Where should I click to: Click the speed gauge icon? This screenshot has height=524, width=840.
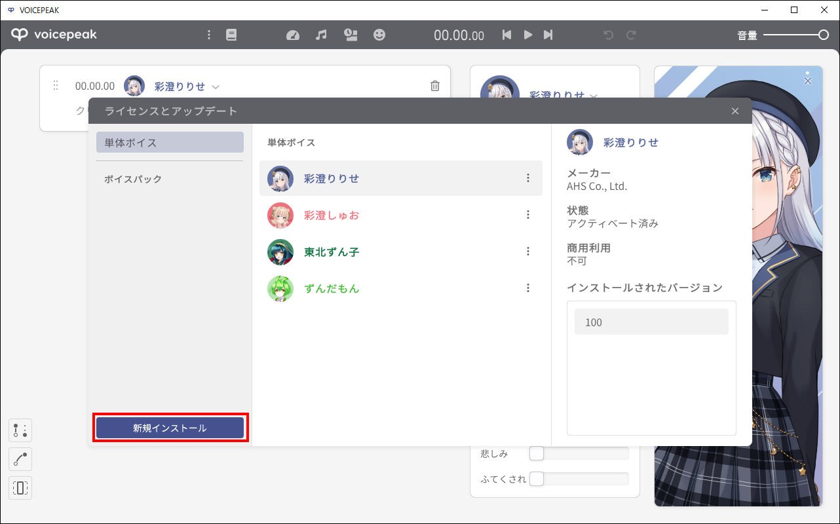point(293,35)
